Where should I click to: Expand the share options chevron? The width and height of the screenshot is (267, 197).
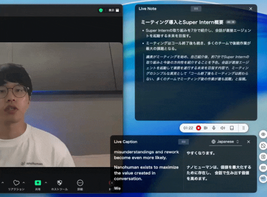tap(45, 182)
